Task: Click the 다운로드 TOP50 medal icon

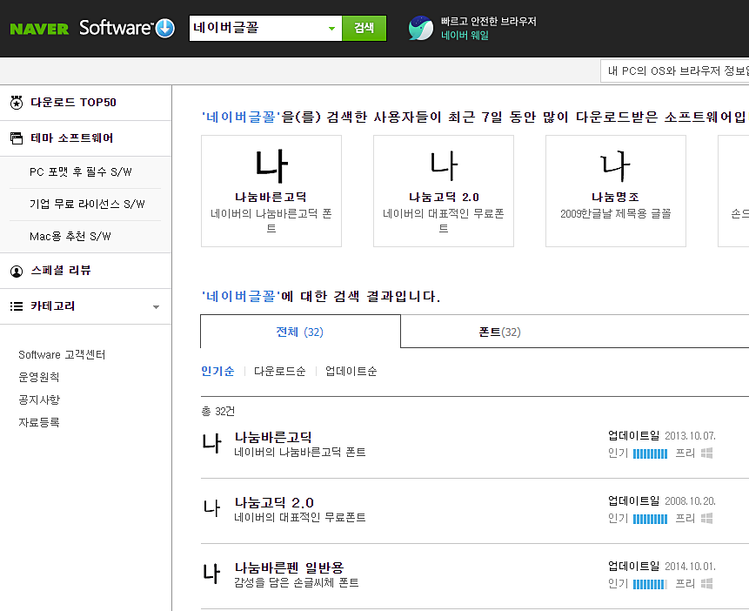Action: [17, 103]
